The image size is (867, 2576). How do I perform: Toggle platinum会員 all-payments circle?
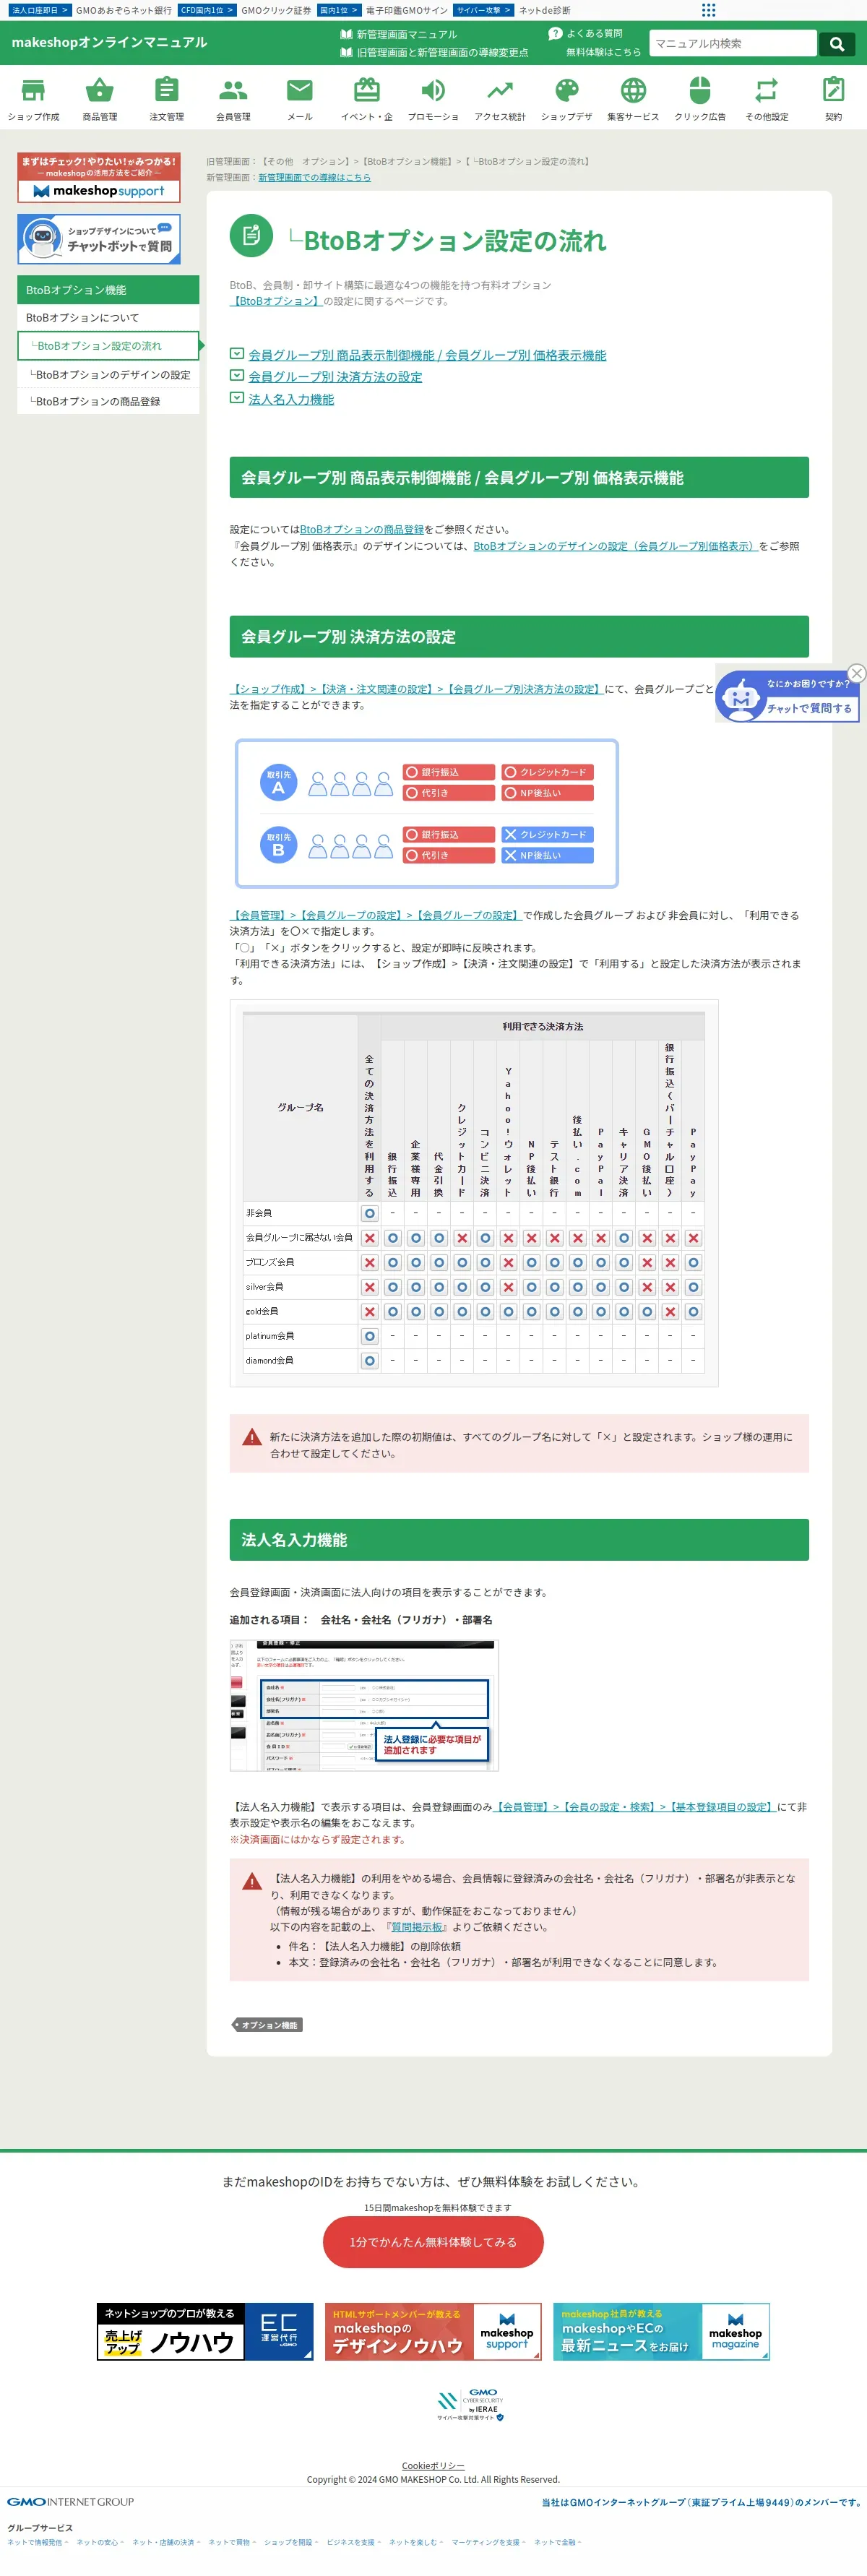(369, 1336)
